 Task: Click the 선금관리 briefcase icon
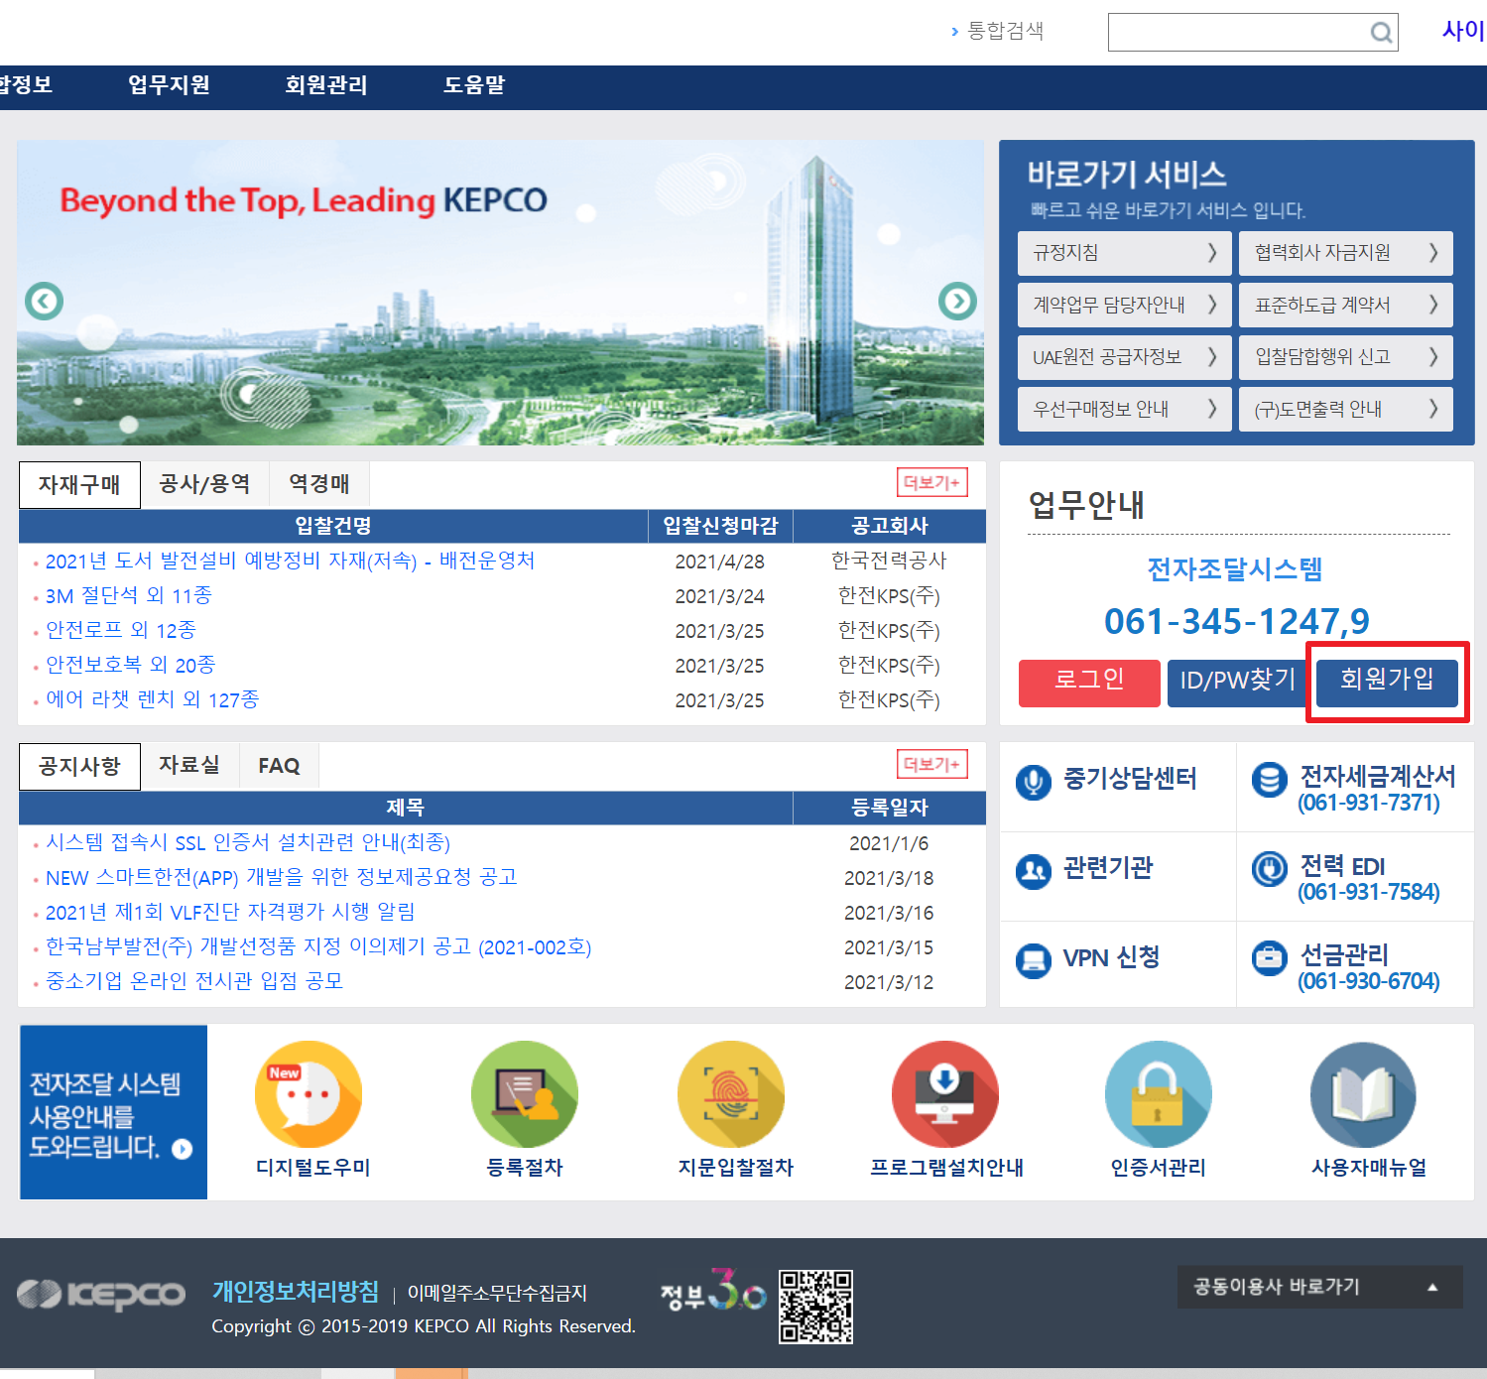(1270, 958)
